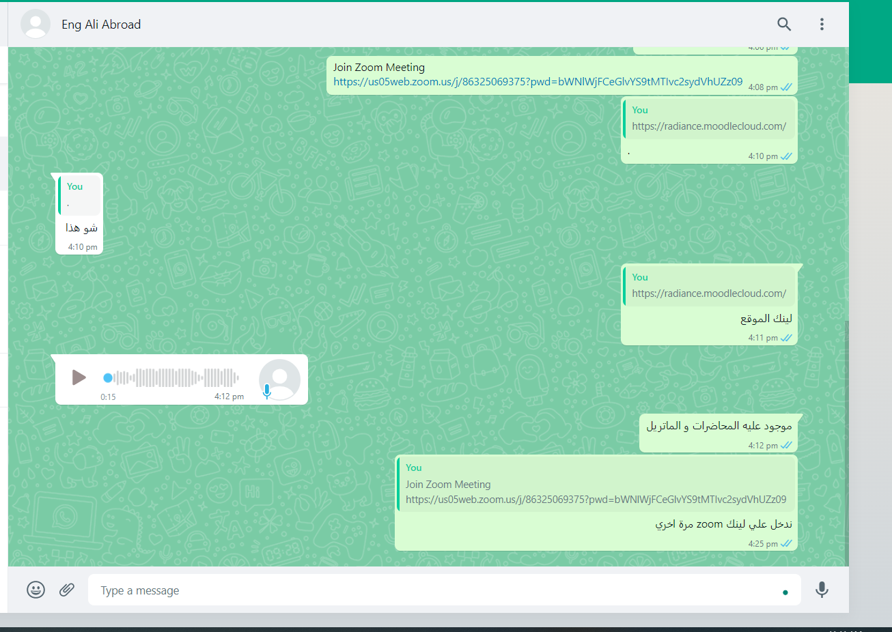Open the contact avatar in the chat header

[36, 25]
